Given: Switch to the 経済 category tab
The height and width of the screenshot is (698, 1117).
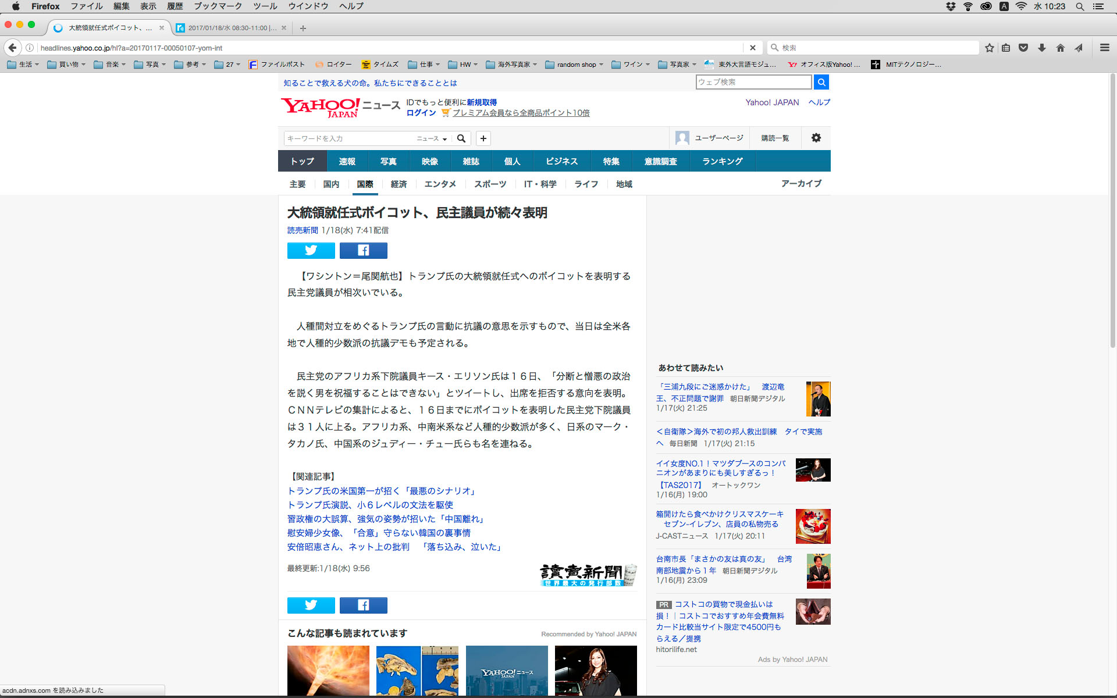Looking at the screenshot, I should 399,184.
